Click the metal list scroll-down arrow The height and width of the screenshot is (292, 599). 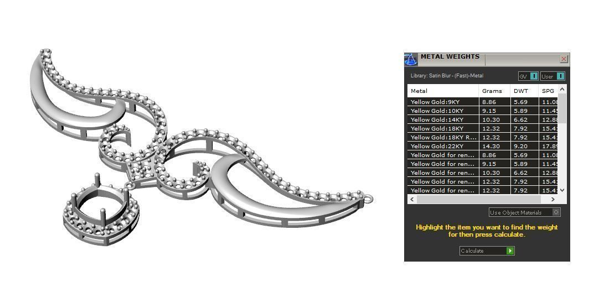(x=562, y=190)
